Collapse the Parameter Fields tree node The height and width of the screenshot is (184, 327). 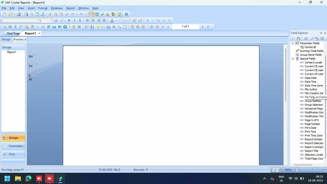[x=293, y=43]
